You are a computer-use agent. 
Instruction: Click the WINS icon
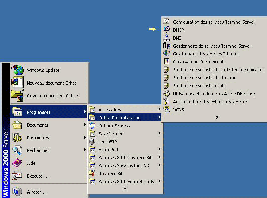(x=167, y=109)
